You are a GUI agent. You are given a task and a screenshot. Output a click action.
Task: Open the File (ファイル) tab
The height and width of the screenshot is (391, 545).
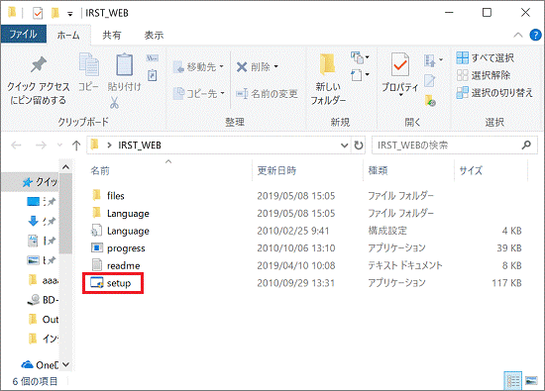click(x=24, y=34)
